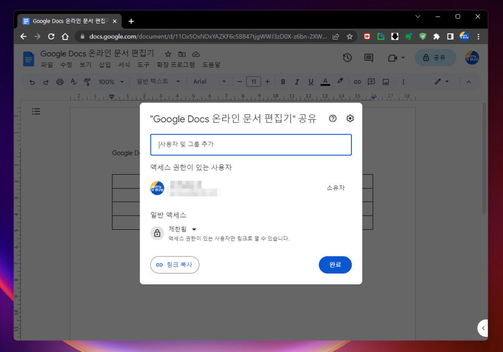
Task: Click the print icon
Action: [x=60, y=82]
